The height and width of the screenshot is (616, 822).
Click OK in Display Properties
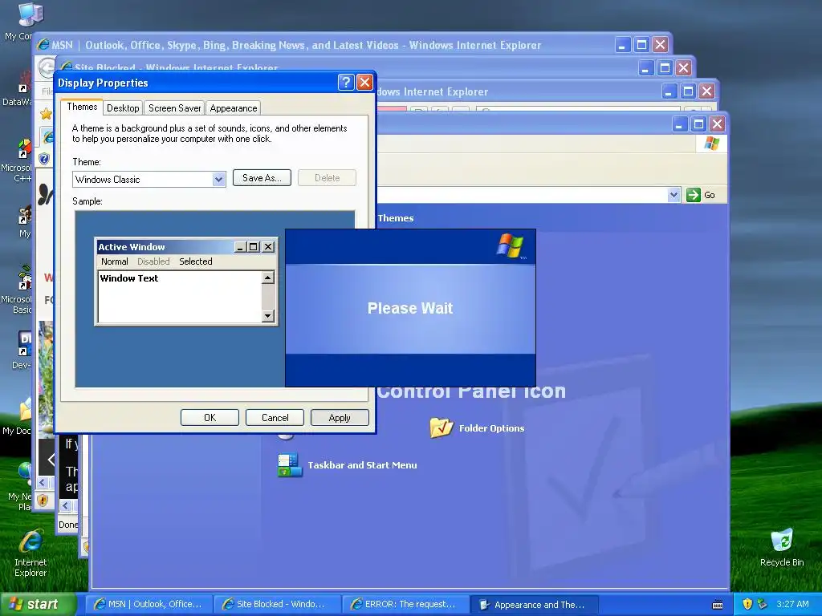[210, 417]
